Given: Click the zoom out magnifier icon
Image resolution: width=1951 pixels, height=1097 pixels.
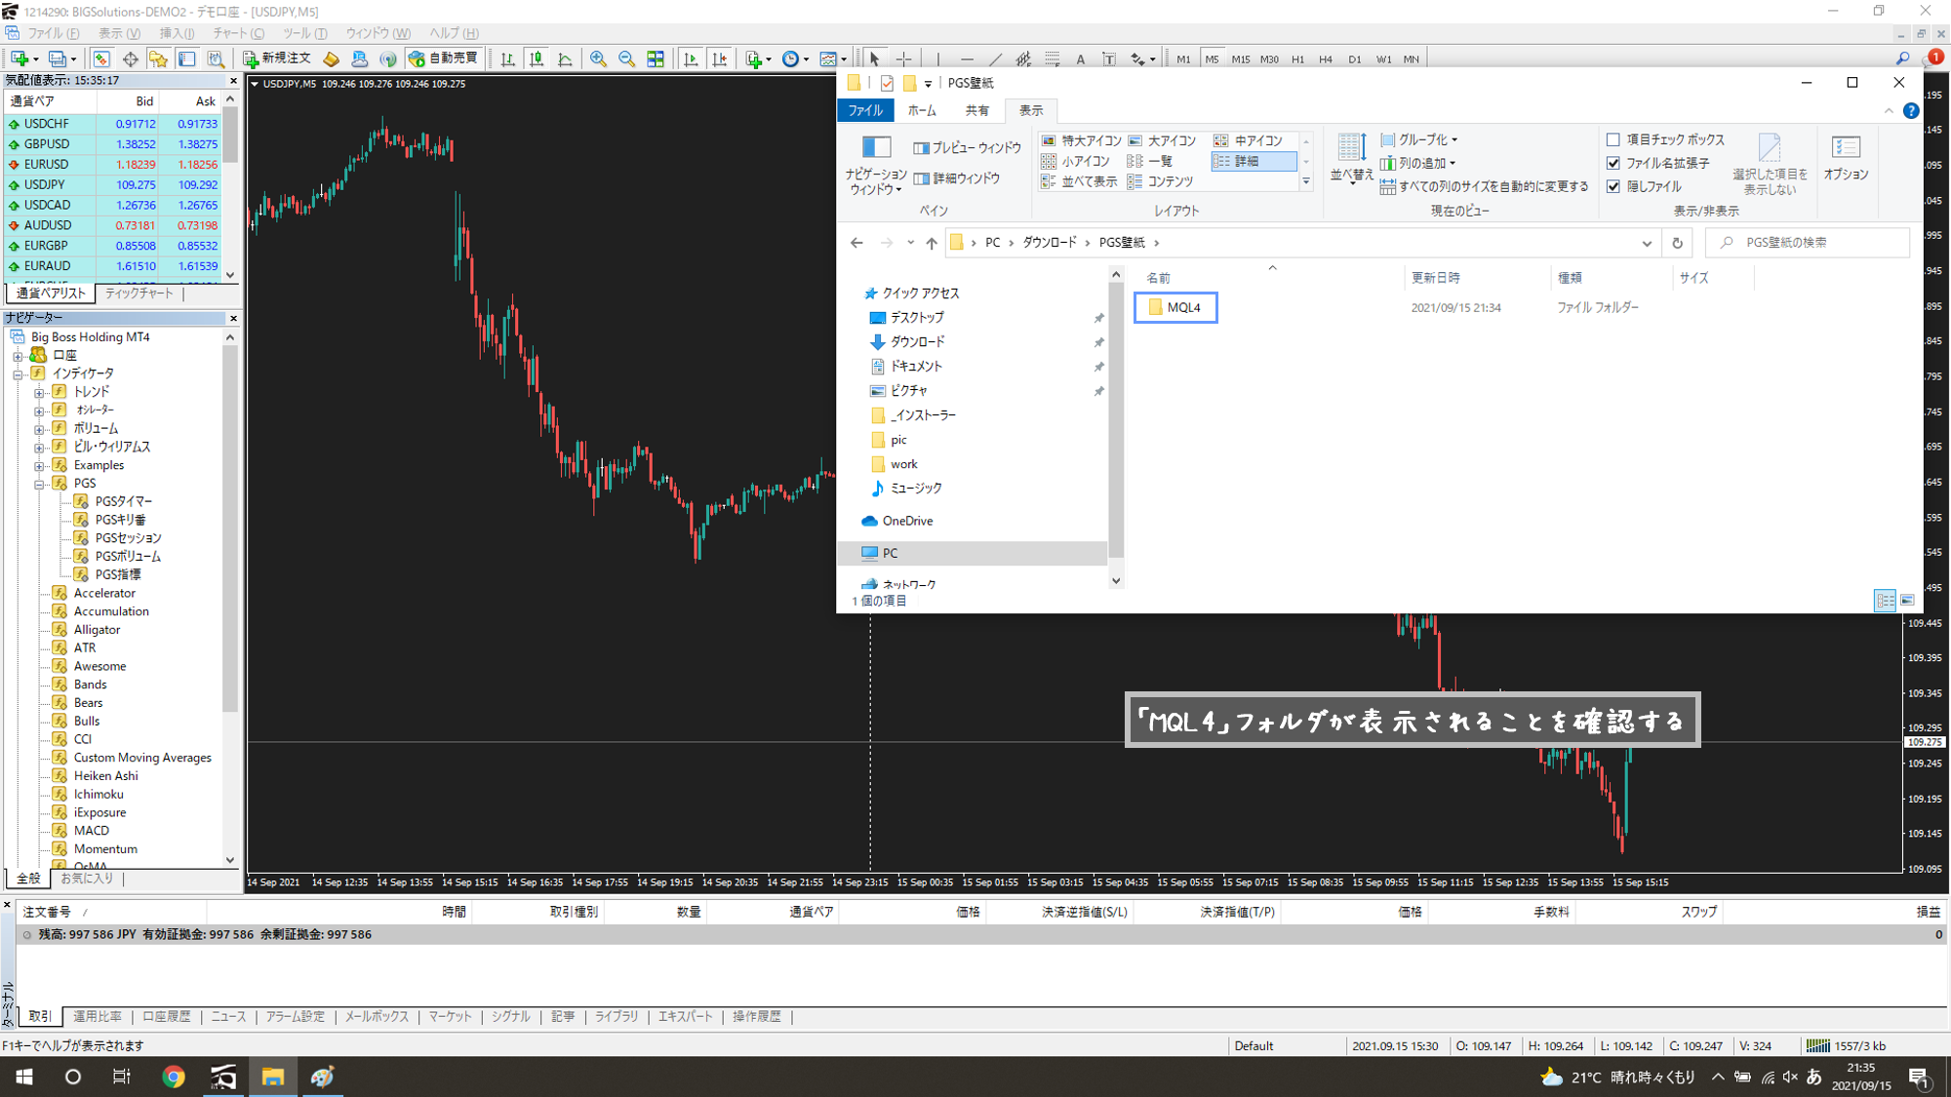Looking at the screenshot, I should pyautogui.click(x=626, y=59).
